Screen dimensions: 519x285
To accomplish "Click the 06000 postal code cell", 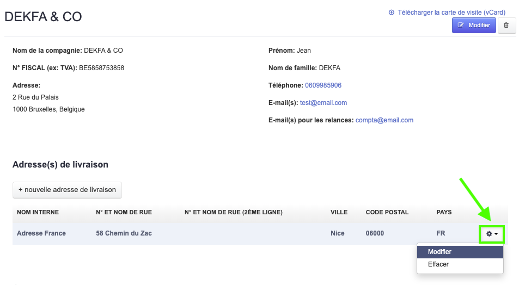I will pyautogui.click(x=375, y=233).
